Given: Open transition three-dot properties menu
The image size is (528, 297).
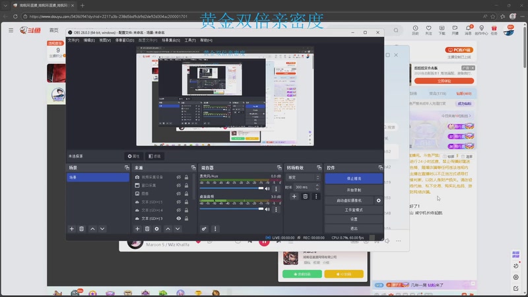Looking at the screenshot, I should click(x=316, y=196).
